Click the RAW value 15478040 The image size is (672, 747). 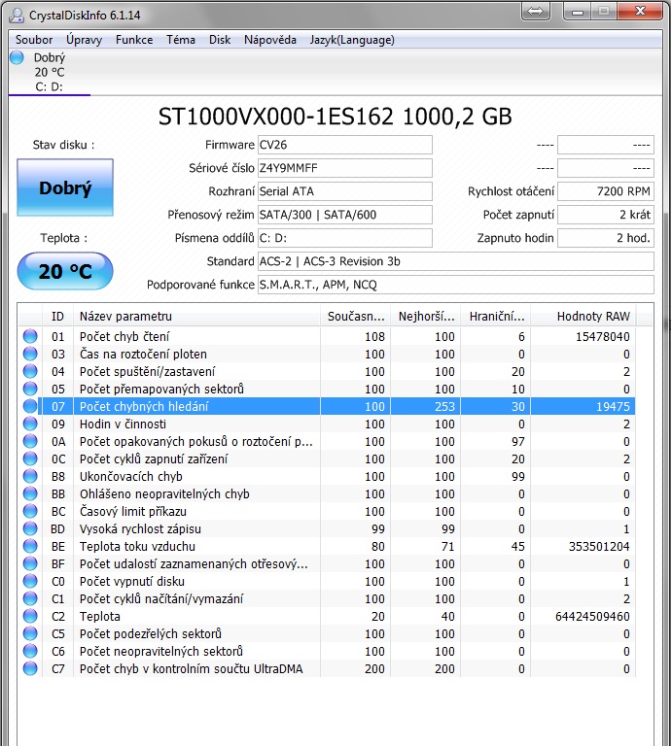click(602, 336)
